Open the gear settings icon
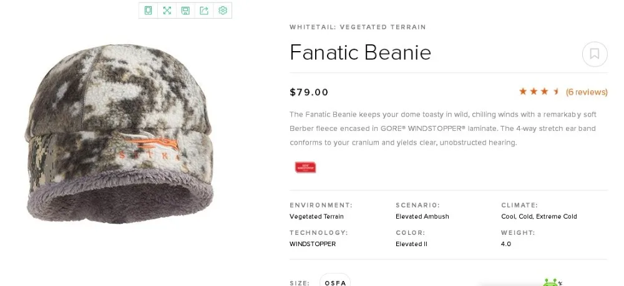 [223, 10]
